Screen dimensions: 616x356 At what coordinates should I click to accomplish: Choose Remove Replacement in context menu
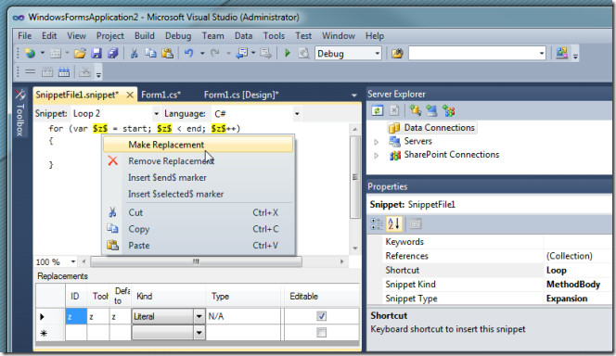[198, 161]
